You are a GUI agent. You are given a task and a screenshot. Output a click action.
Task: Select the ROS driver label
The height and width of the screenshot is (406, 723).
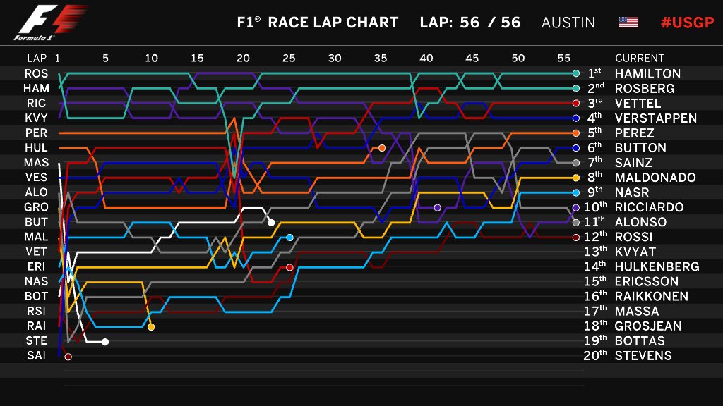[x=37, y=73]
